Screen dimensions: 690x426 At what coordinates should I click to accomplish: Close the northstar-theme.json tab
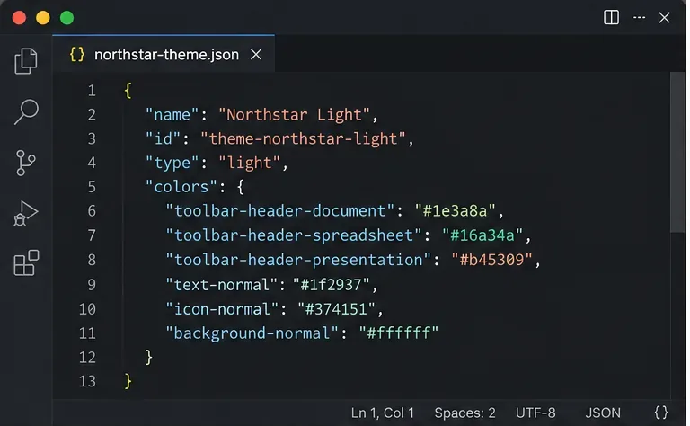[x=256, y=55]
